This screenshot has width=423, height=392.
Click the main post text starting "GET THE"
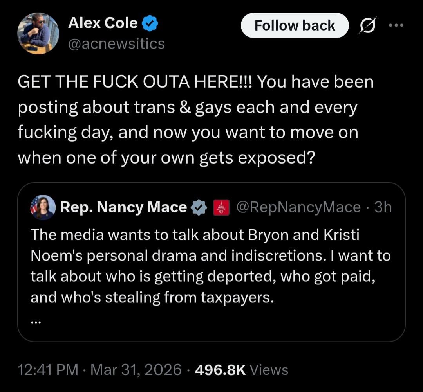point(188,119)
